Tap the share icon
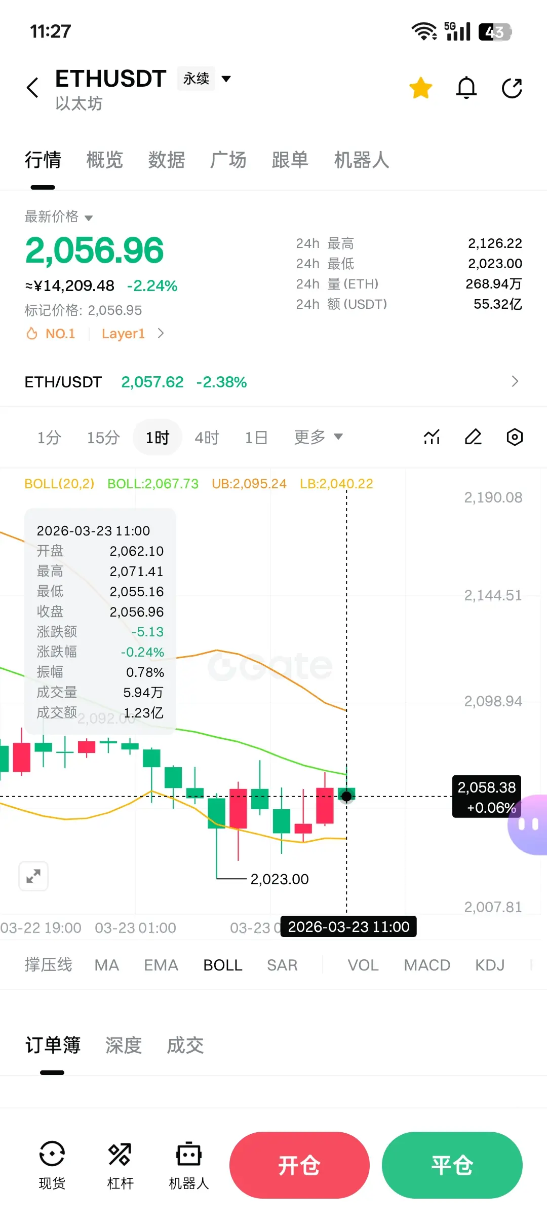This screenshot has width=547, height=1223. pos(512,88)
